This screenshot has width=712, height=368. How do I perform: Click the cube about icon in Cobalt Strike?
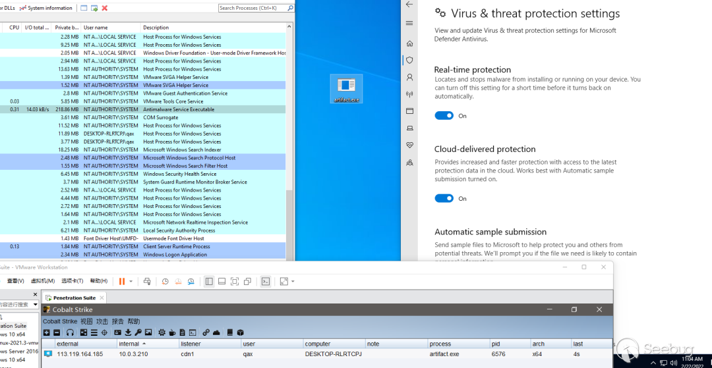(240, 332)
